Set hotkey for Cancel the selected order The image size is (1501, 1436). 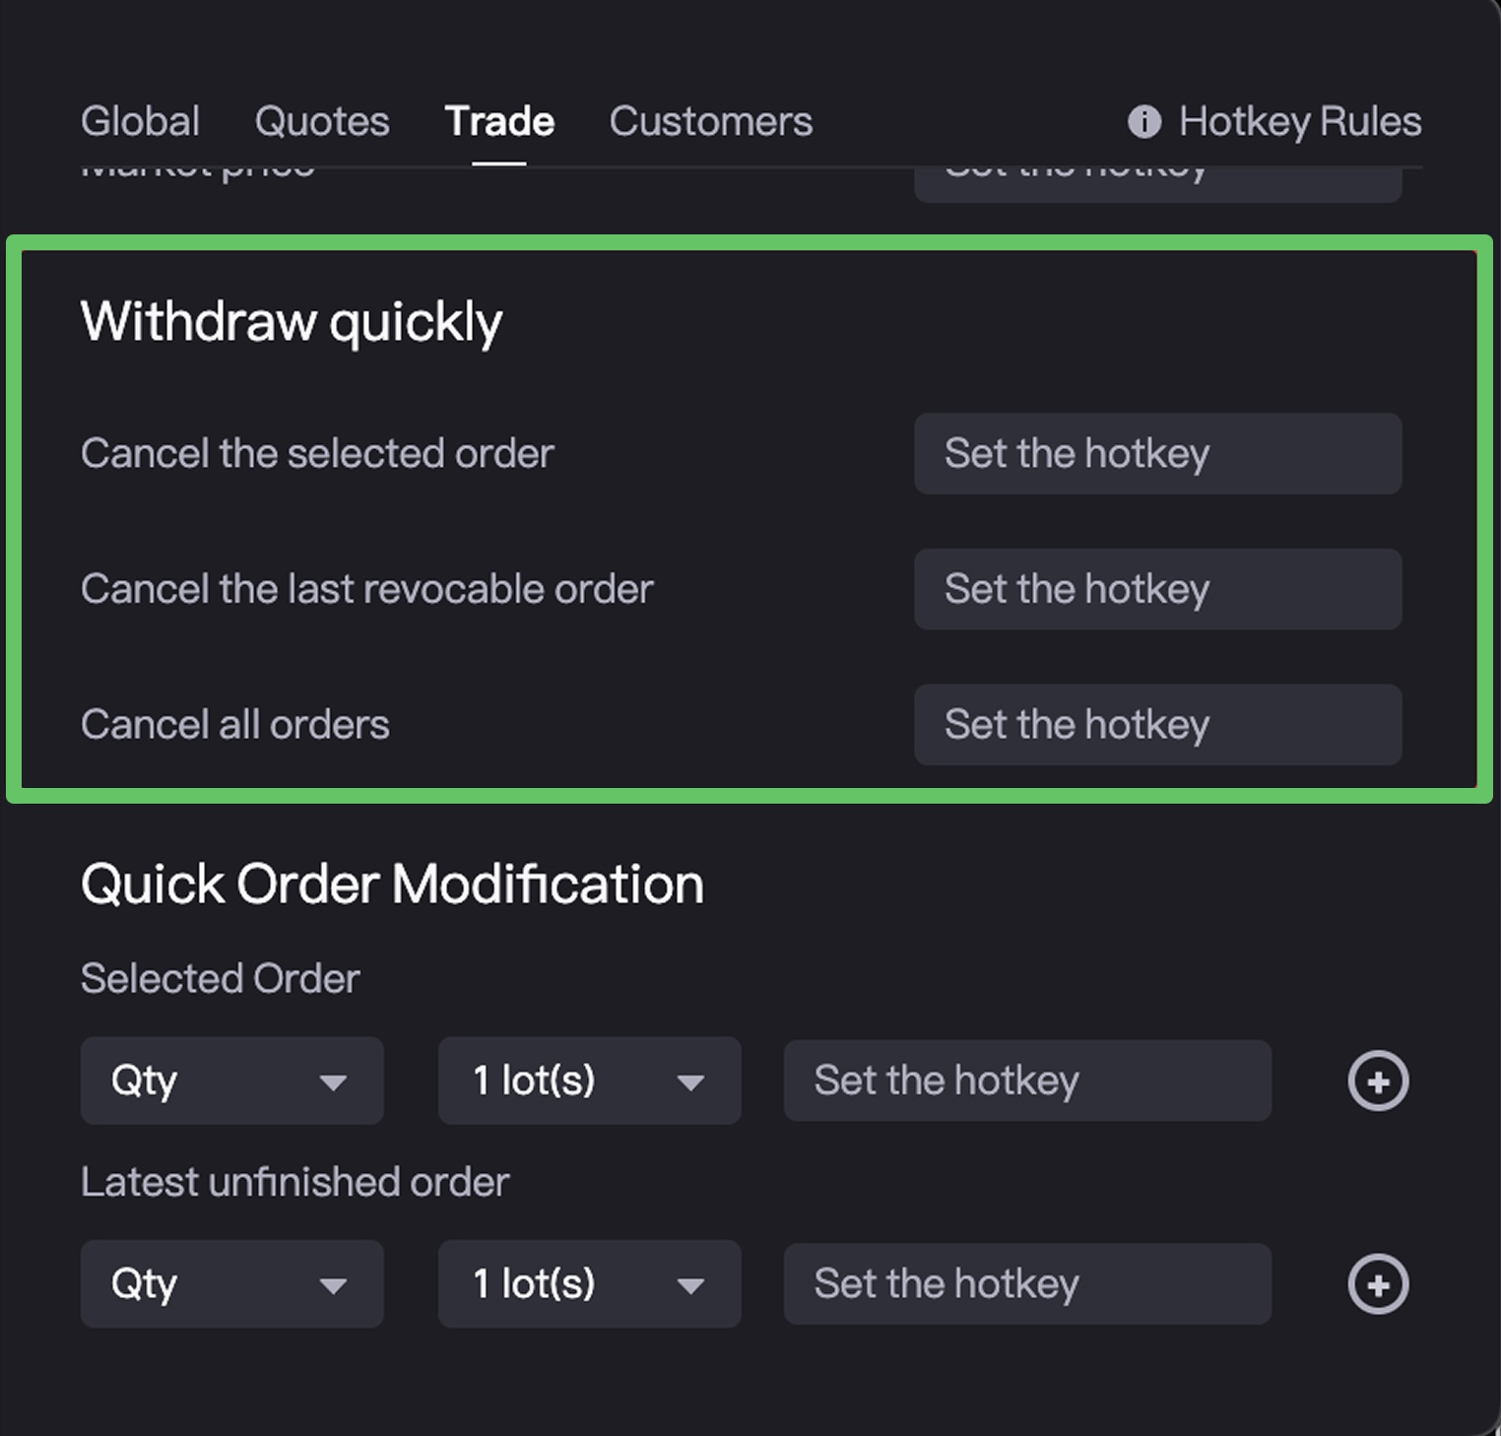(1157, 454)
